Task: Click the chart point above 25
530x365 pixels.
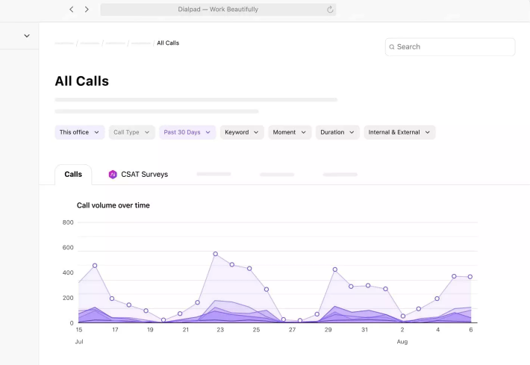Action: [249, 269]
